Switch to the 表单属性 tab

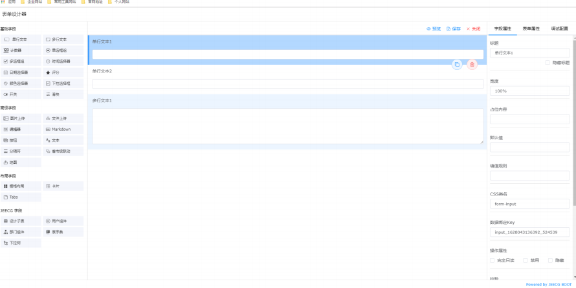(531, 29)
